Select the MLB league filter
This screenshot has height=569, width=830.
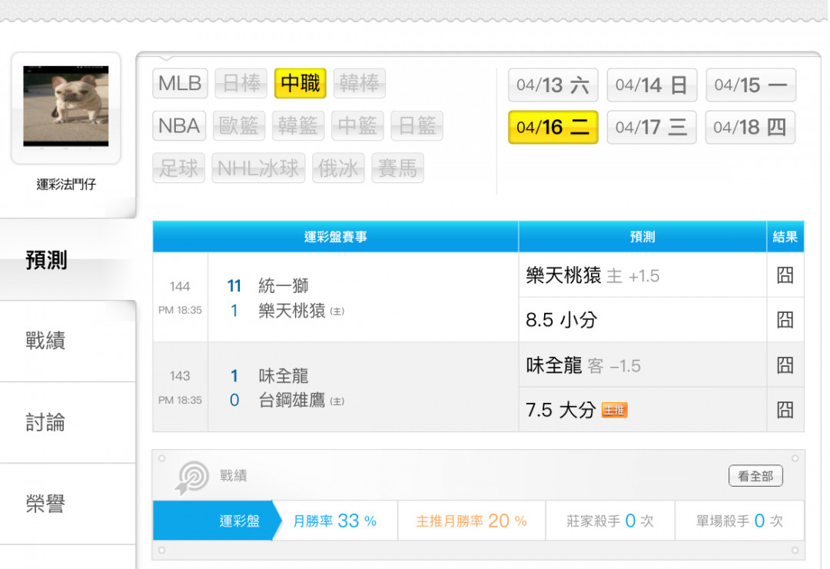(180, 83)
